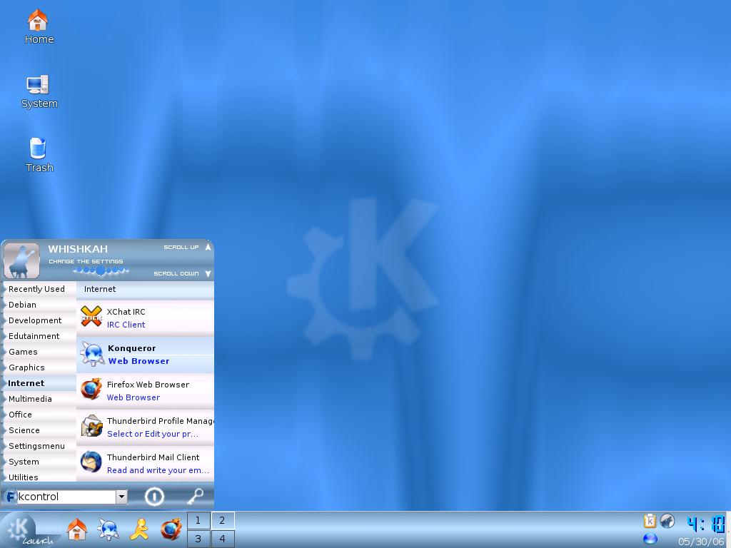Open the System desktop icon
Image resolution: width=731 pixels, height=548 pixels.
click(x=39, y=91)
